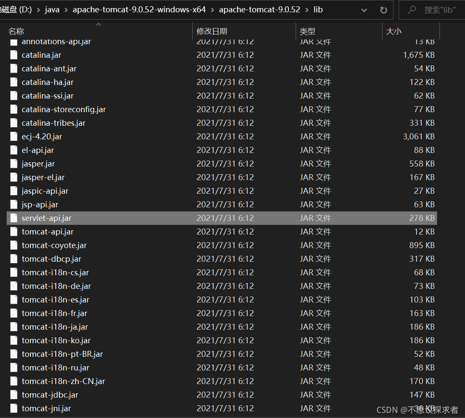
Task: Select file name tomcat-i18n-pt-BR.jar
Action: pyautogui.click(x=62, y=354)
